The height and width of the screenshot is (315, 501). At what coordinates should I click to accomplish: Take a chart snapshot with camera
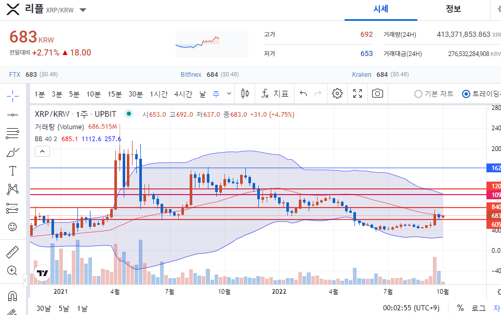(x=377, y=93)
